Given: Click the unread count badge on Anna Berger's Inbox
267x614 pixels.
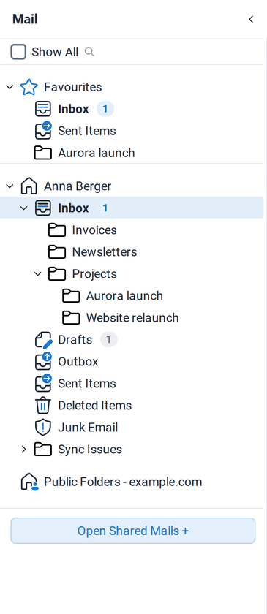Looking at the screenshot, I should pyautogui.click(x=105, y=208).
